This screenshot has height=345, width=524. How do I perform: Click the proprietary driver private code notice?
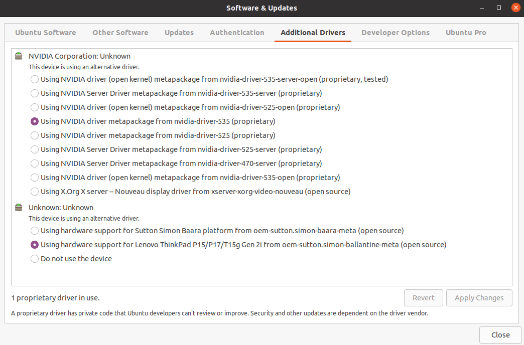pos(219,313)
